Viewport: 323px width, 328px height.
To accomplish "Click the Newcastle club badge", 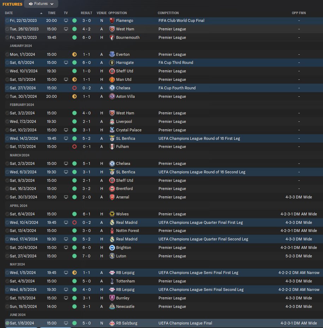I will tap(112, 306).
